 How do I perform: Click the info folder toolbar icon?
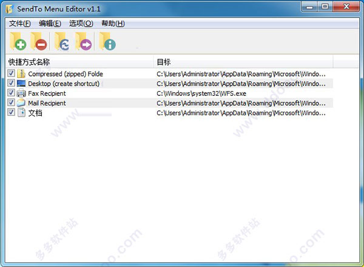(x=107, y=41)
